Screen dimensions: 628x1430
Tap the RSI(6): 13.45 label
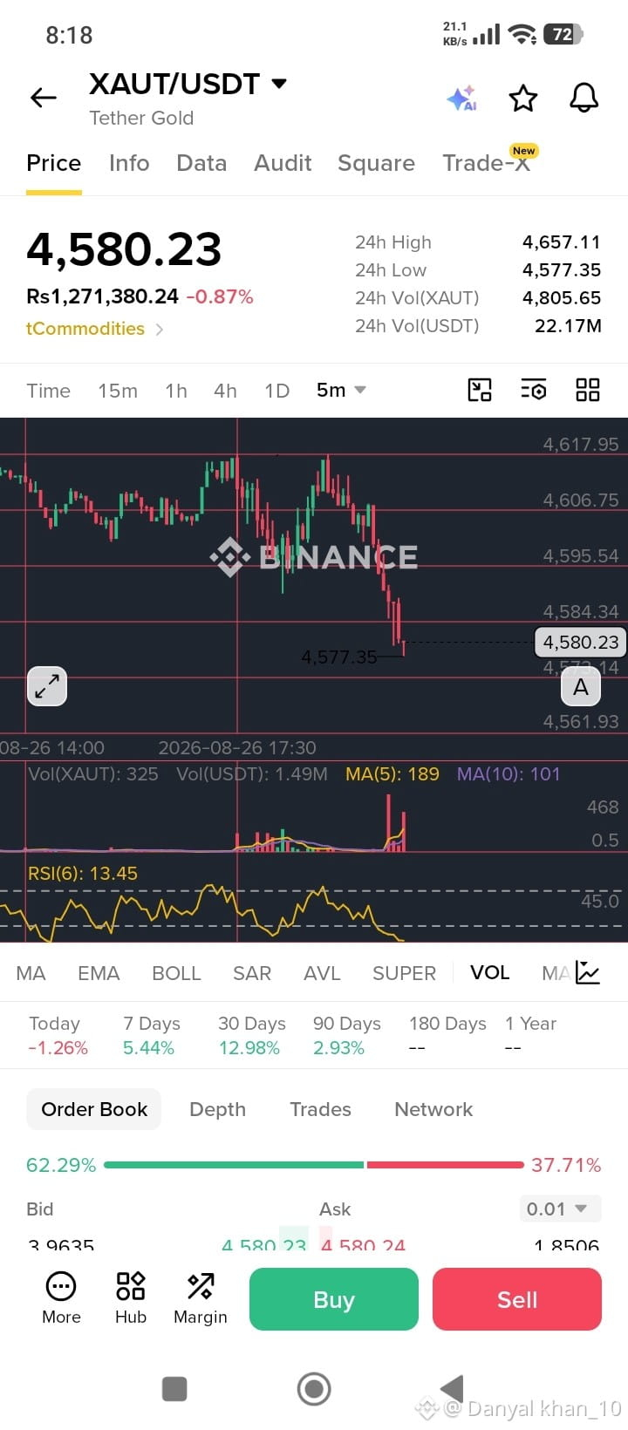click(x=83, y=873)
